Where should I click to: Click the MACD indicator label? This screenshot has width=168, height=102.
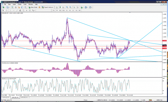10,63
